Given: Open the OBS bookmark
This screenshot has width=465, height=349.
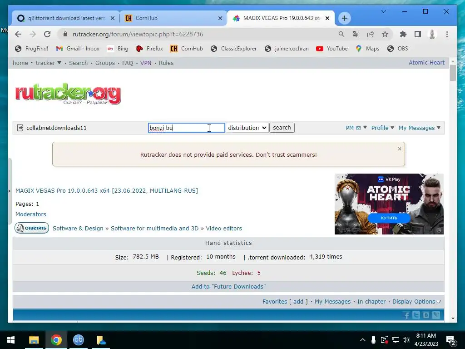Looking at the screenshot, I should click(x=397, y=48).
